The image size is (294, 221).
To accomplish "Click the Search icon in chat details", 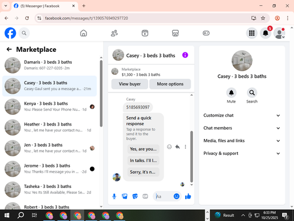I will tap(252, 93).
